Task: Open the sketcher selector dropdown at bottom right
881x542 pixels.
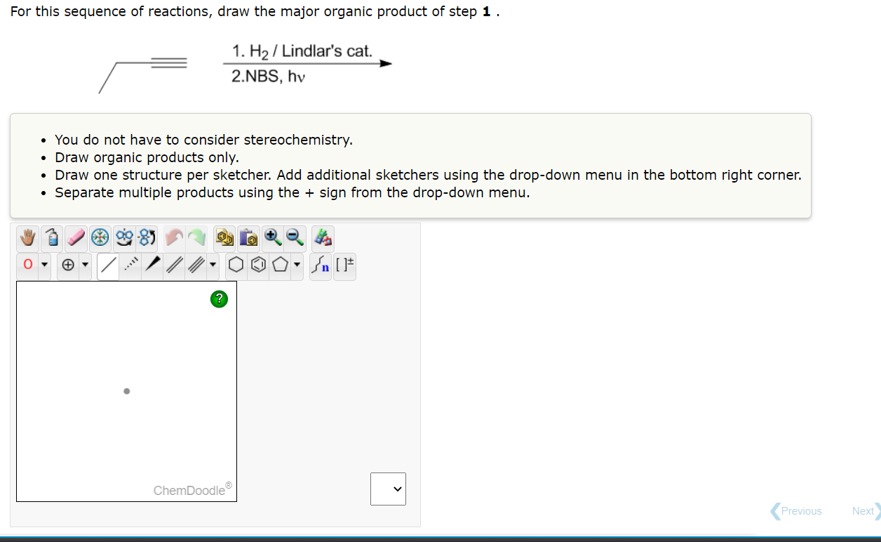Action: pyautogui.click(x=389, y=489)
